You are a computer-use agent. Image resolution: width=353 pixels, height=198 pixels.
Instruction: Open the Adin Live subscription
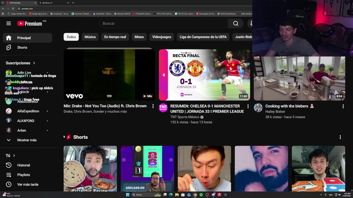point(24,73)
